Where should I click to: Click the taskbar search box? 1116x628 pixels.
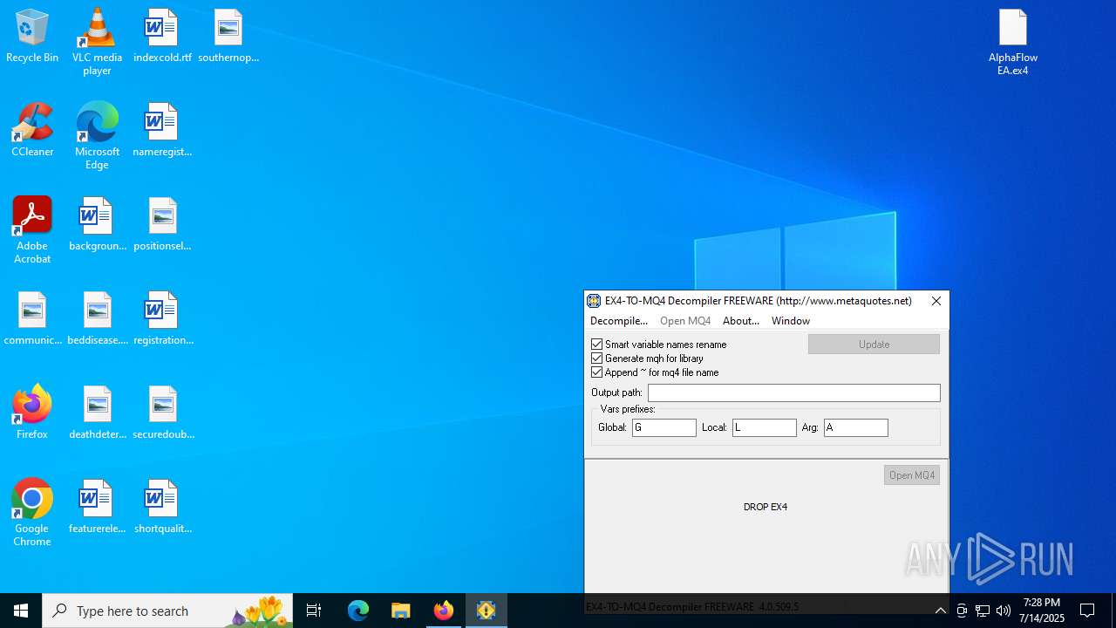[x=167, y=611]
